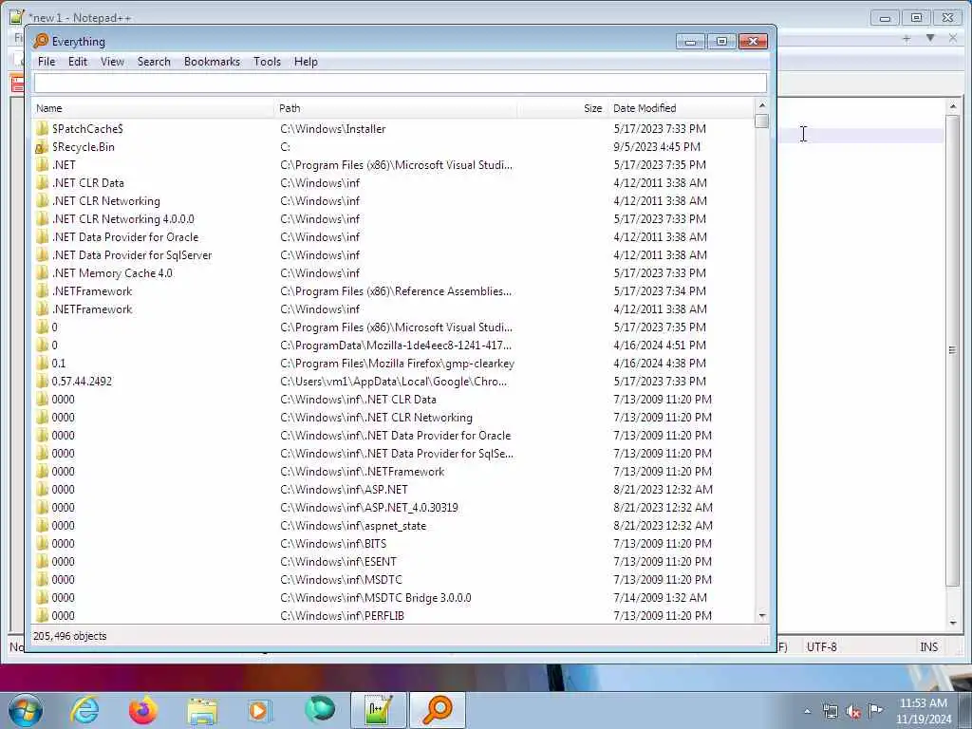The image size is (972, 729).
Task: Select 0000 in C:\Windows\inf\aspnet_state
Action: click(x=64, y=526)
